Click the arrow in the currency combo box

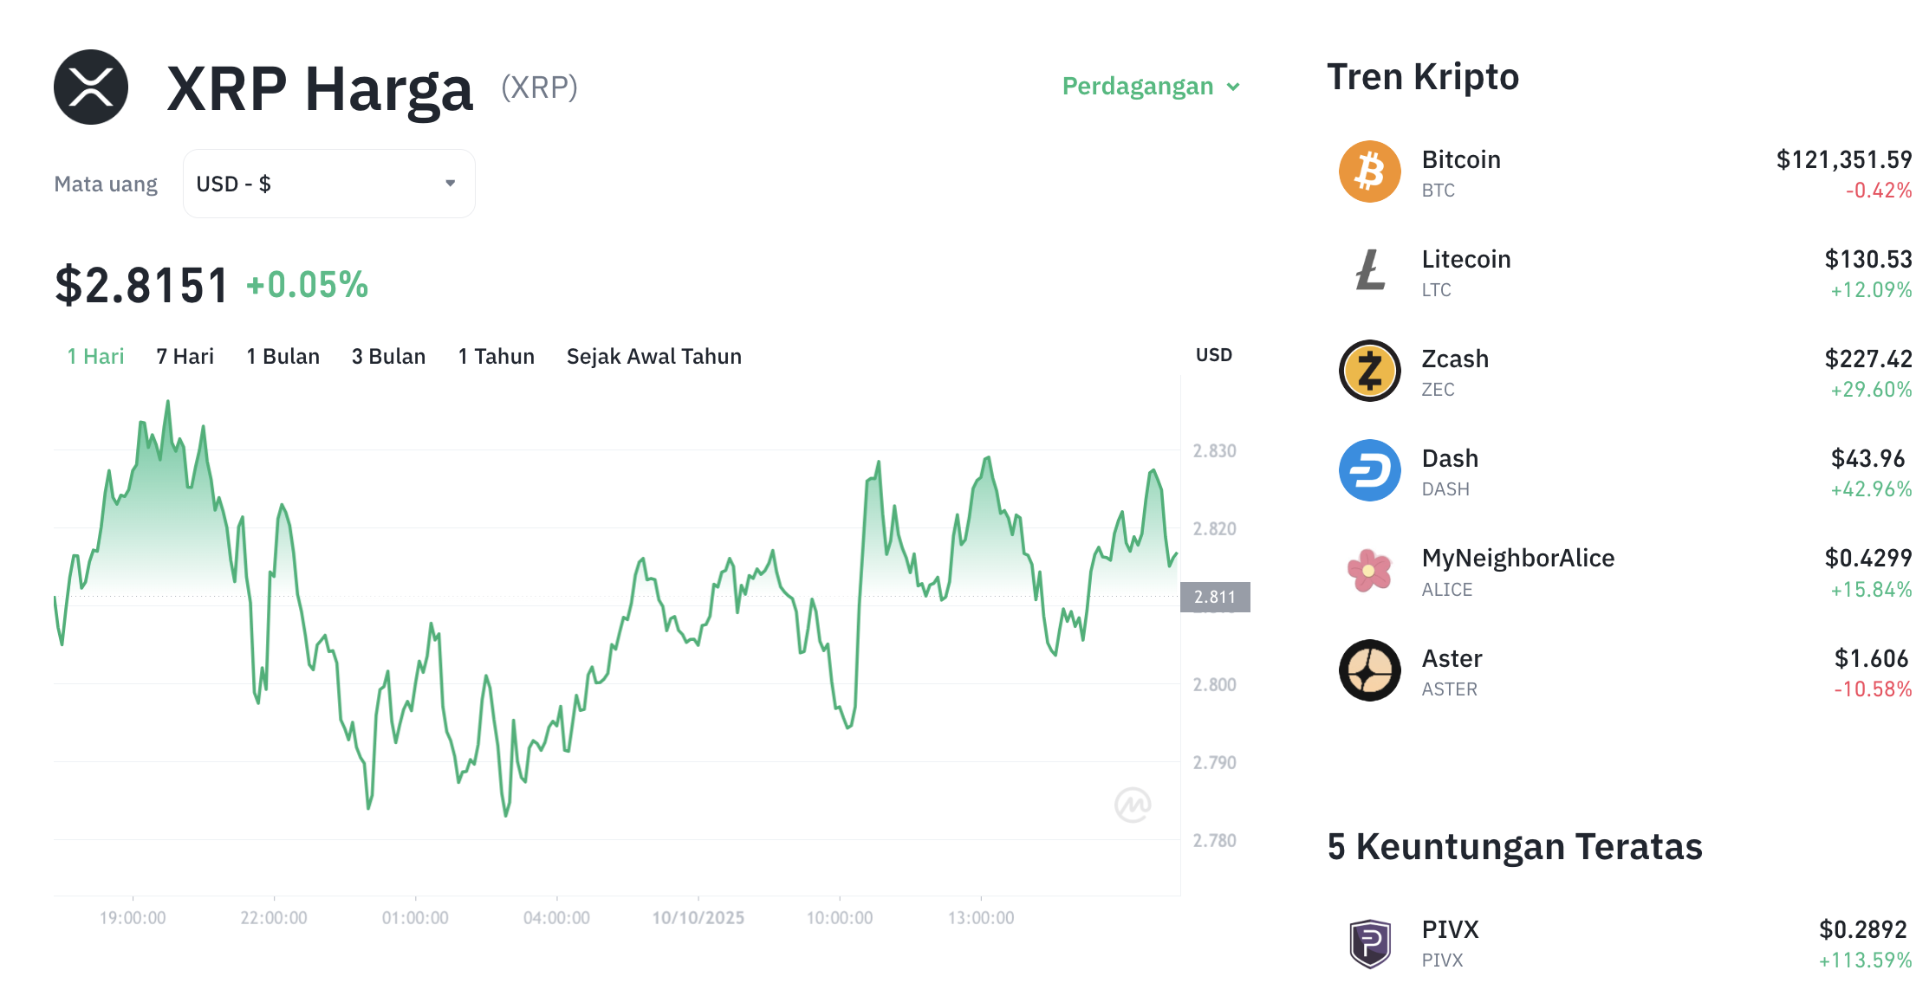point(451,184)
